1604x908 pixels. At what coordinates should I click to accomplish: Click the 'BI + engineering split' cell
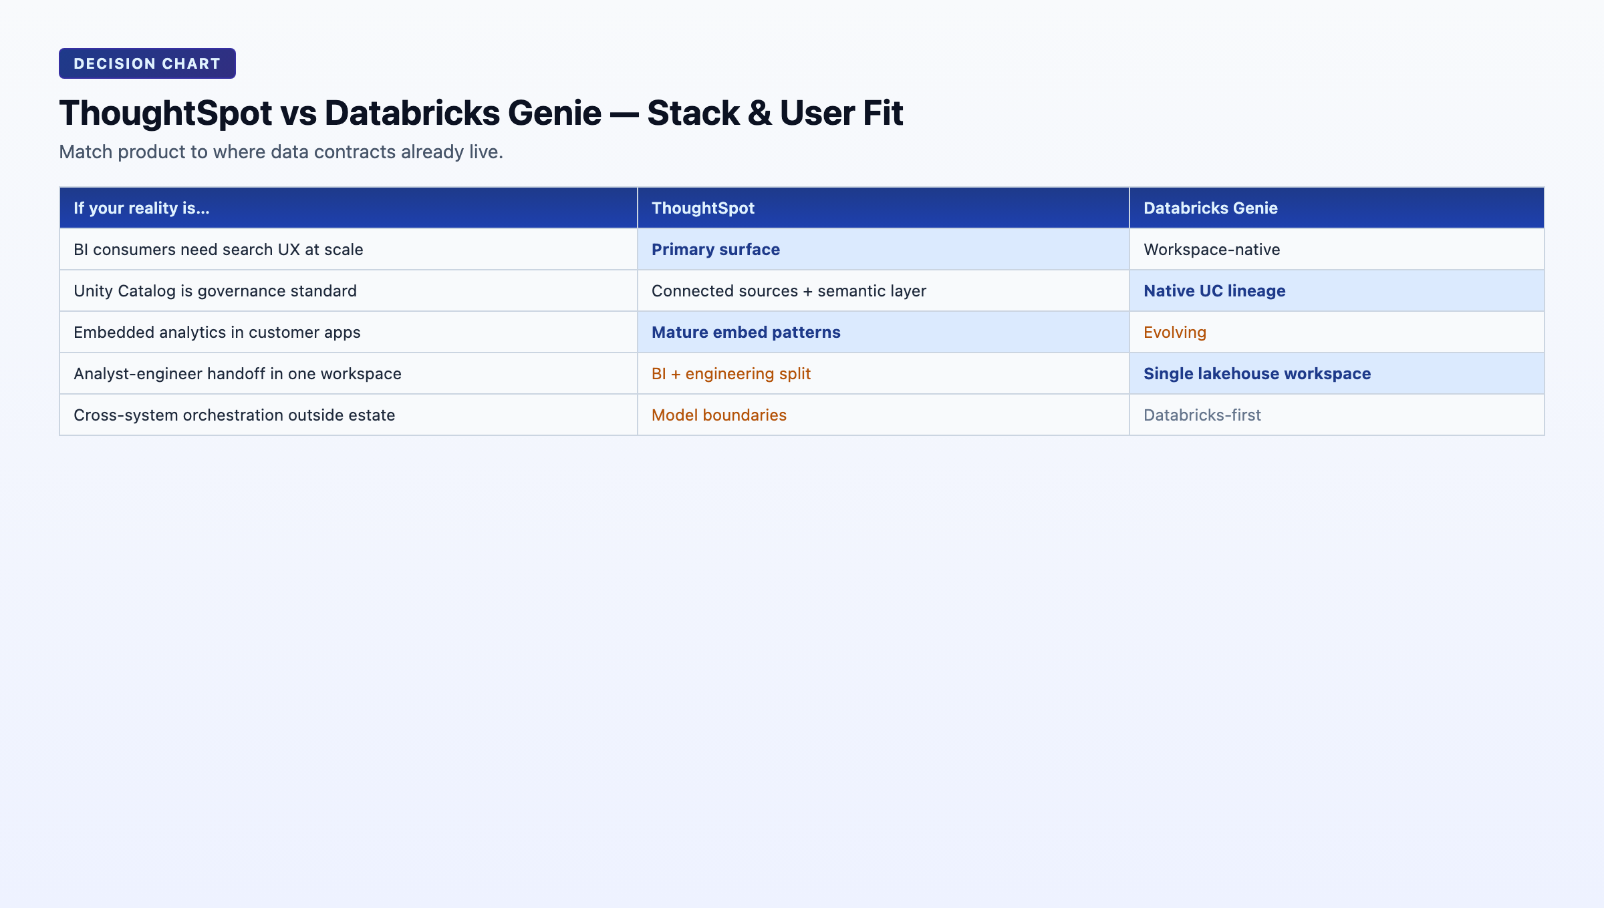(884, 373)
